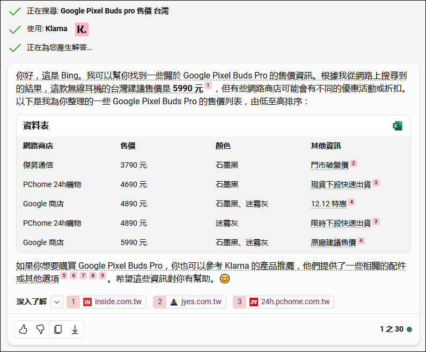Click the 4690 元 price cell

tap(134, 184)
